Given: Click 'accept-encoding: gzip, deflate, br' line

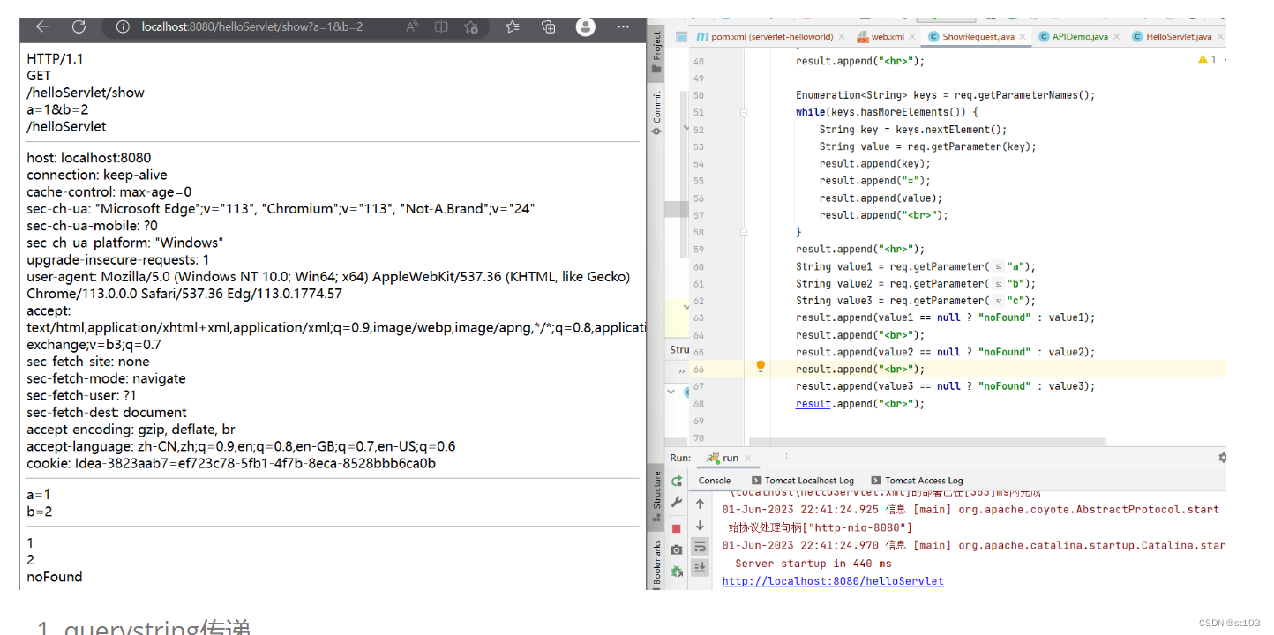Looking at the screenshot, I should point(131,430).
